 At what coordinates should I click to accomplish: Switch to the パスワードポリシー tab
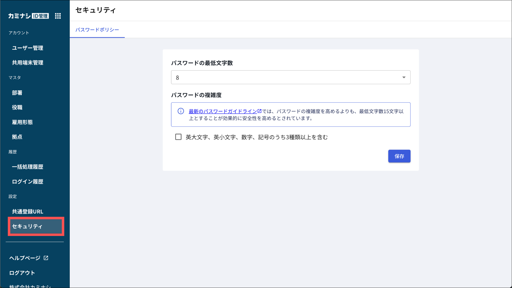pyautogui.click(x=97, y=30)
